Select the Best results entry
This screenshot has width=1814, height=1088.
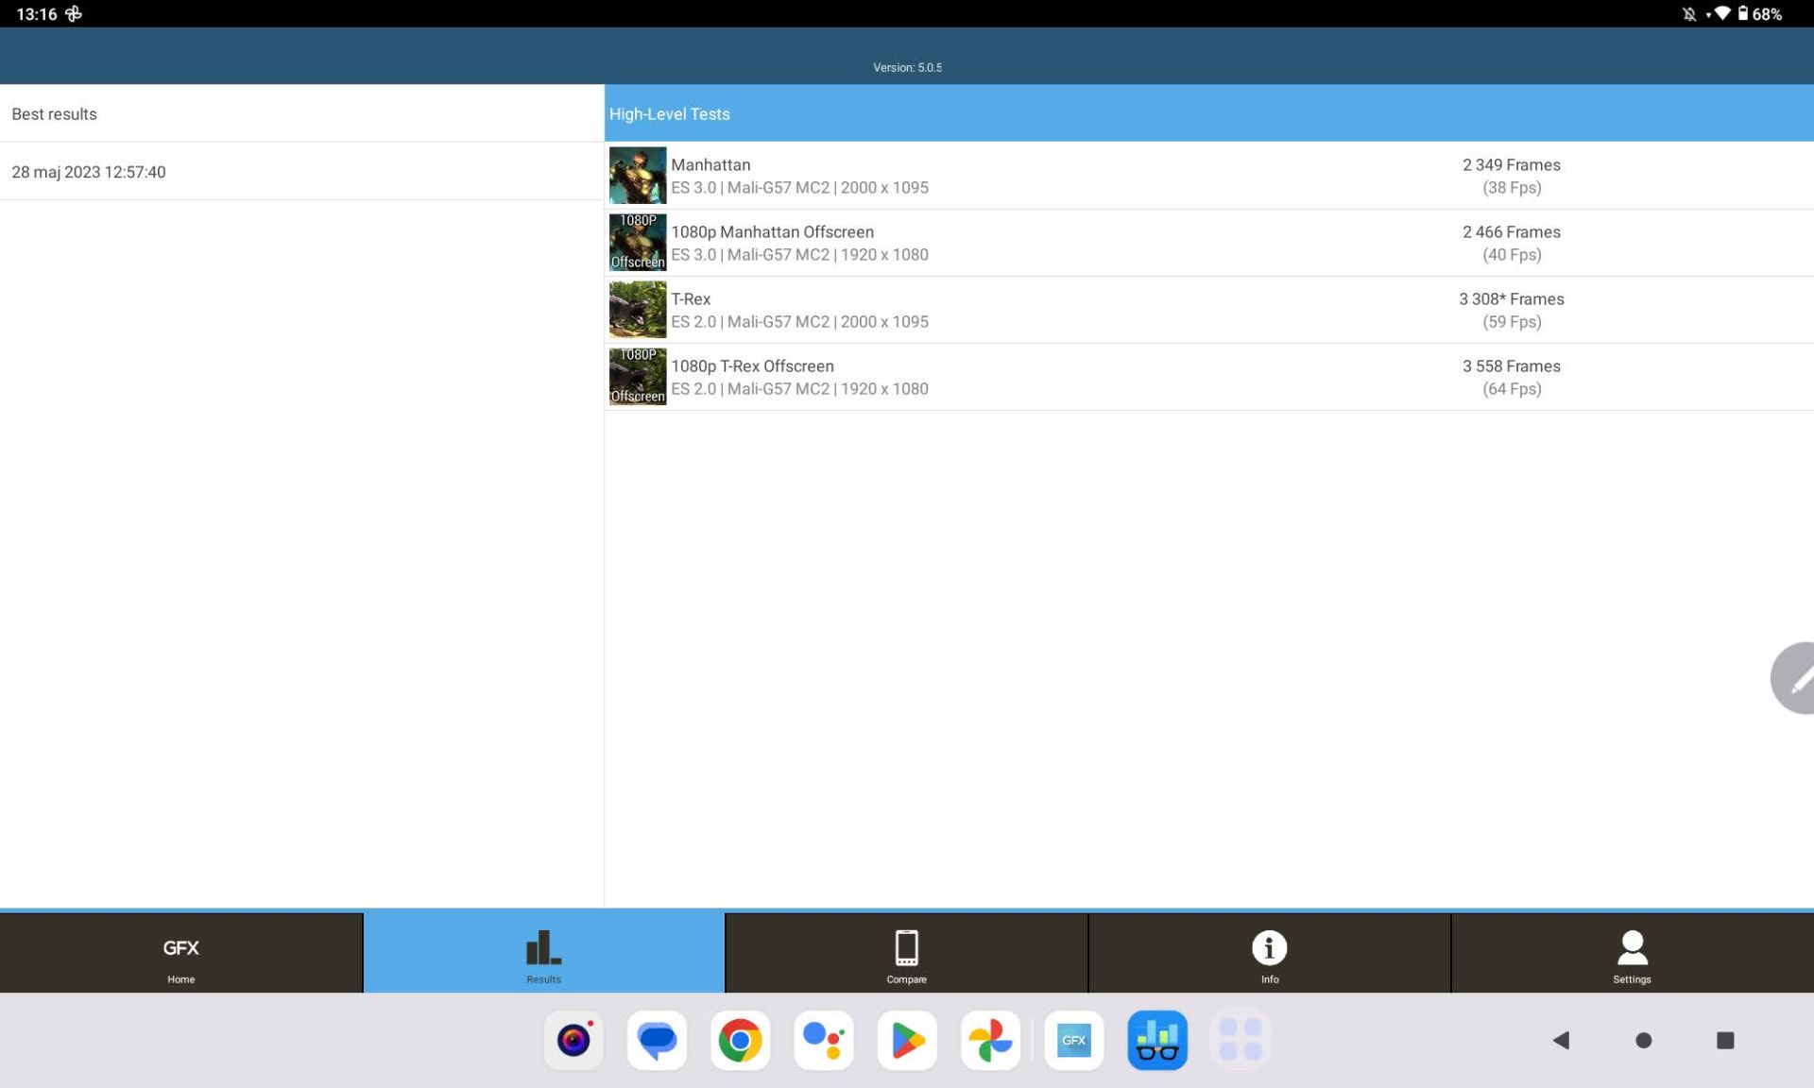point(301,113)
